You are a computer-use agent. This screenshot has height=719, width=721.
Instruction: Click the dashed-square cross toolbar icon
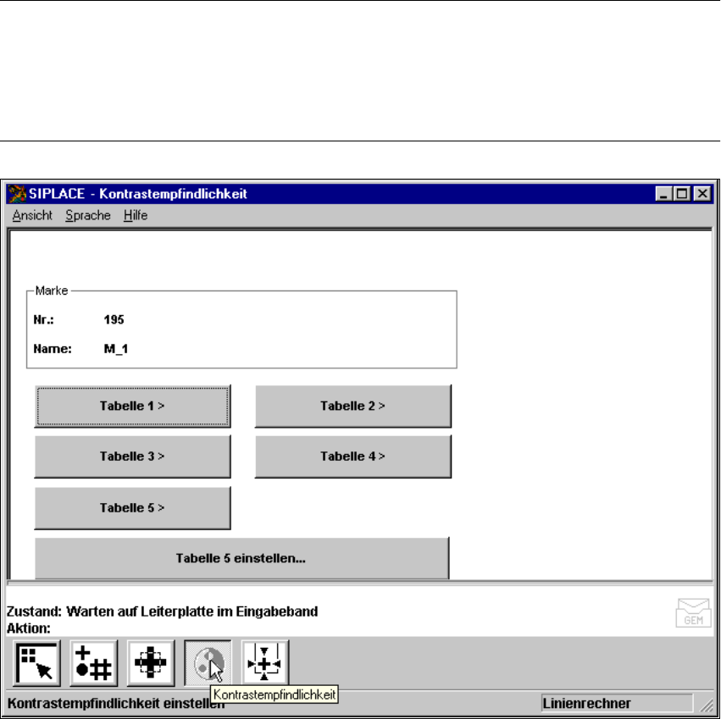(x=151, y=663)
